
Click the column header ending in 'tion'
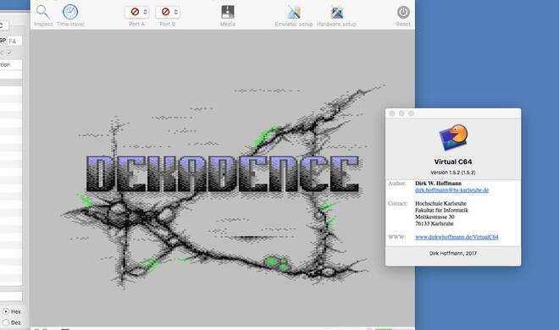pos(11,65)
